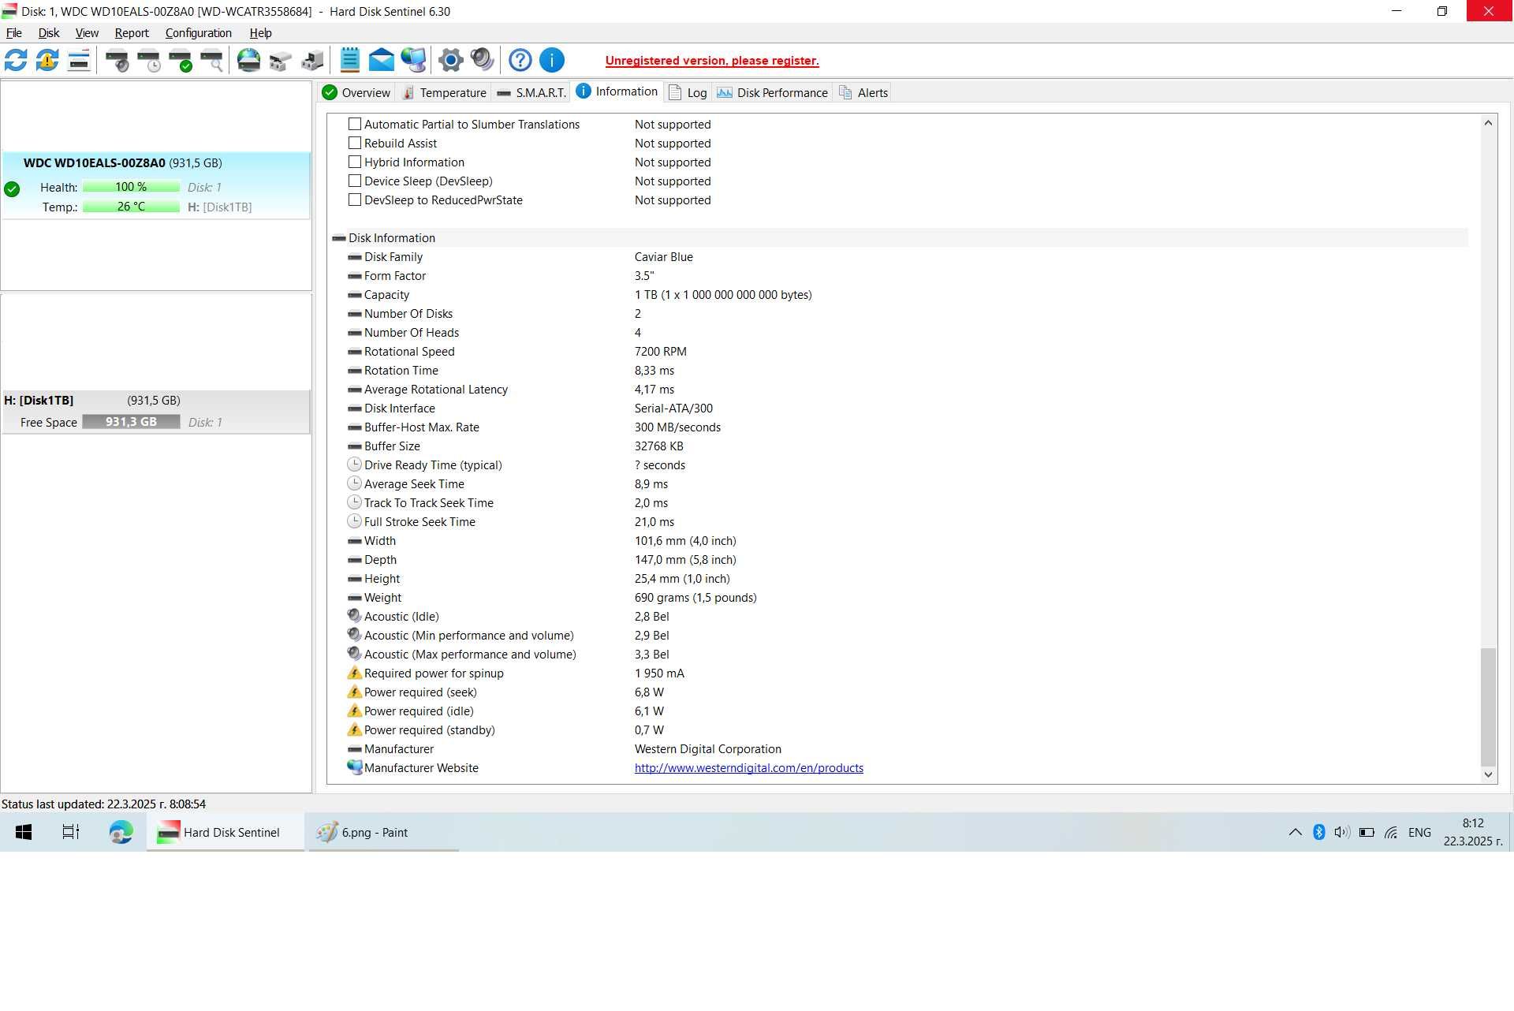Switch to the Disk Performance tab
Viewport: 1514px width, 1011px height.
click(x=773, y=92)
